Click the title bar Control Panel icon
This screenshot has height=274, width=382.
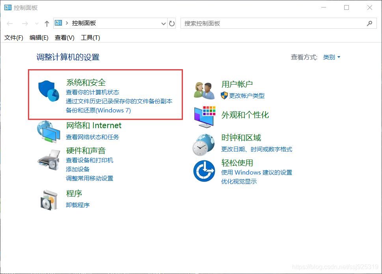(x=8, y=7)
